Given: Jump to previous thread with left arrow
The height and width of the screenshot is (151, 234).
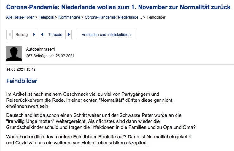Looking at the screenshot, I should [x=42, y=35].
